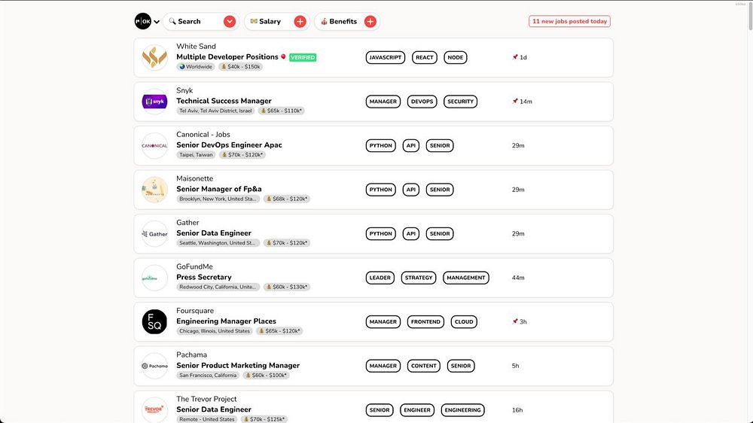Click the San Francisco, California chip
Viewport: 753px width, 423px height.
208,376
